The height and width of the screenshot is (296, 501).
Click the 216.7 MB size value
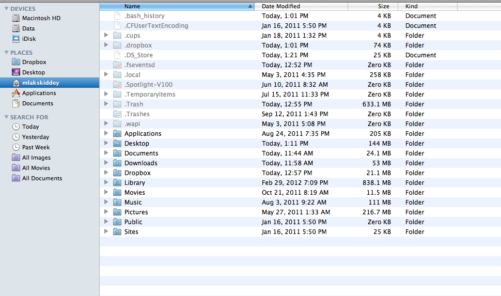click(x=377, y=212)
